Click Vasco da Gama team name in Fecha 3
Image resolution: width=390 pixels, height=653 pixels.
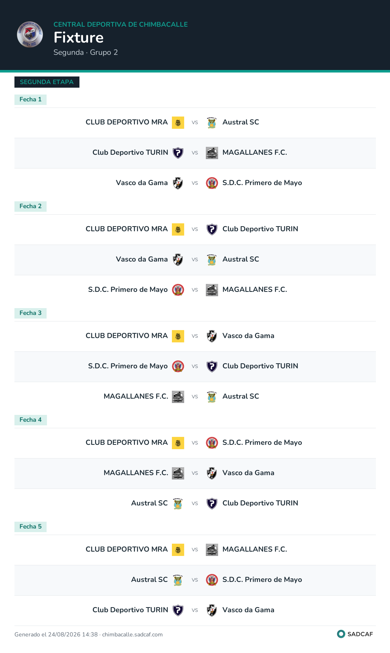click(x=248, y=336)
